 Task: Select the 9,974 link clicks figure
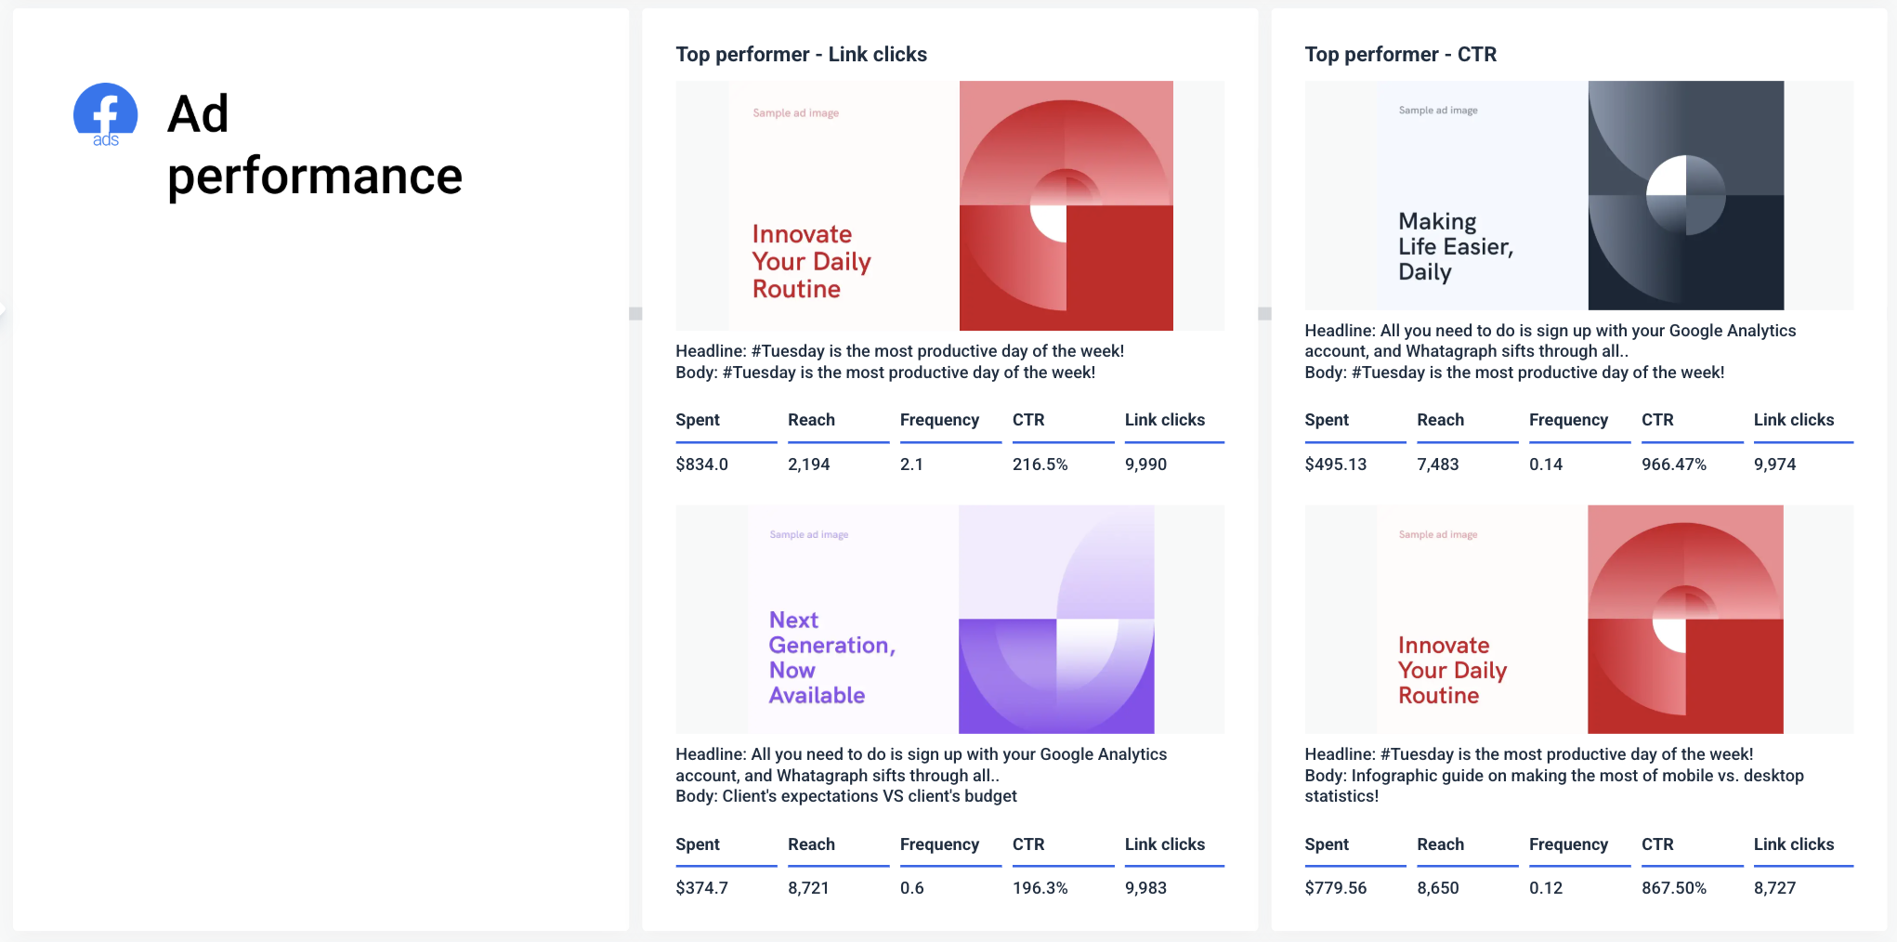pyautogui.click(x=1774, y=464)
